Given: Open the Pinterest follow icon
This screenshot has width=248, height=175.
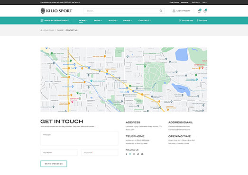Looking at the screenshot, I should click(x=130, y=154).
